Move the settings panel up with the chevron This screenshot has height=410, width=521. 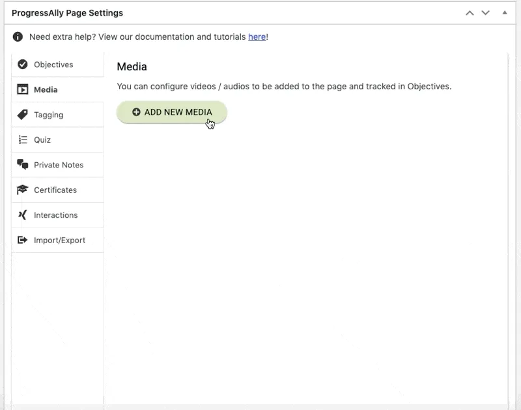pyautogui.click(x=471, y=12)
